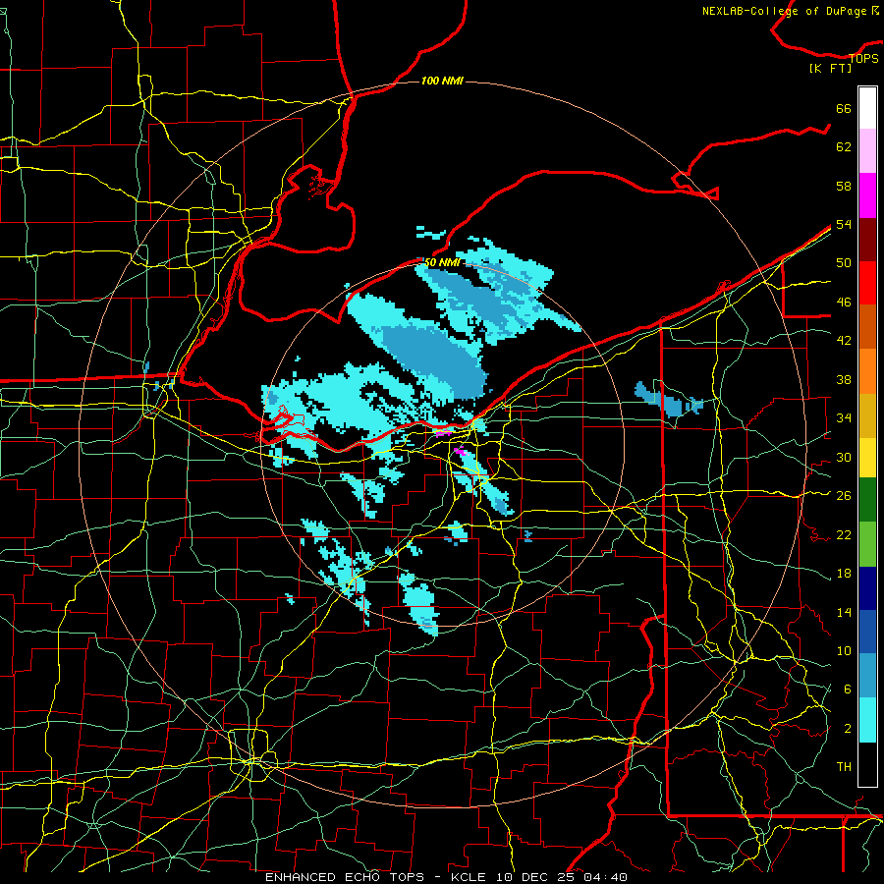Click the TOPS legend title

[863, 58]
